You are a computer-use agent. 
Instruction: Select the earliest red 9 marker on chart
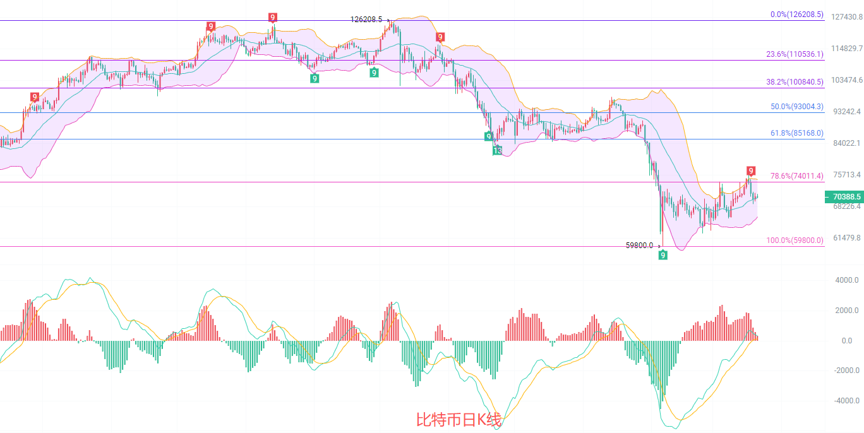35,97
